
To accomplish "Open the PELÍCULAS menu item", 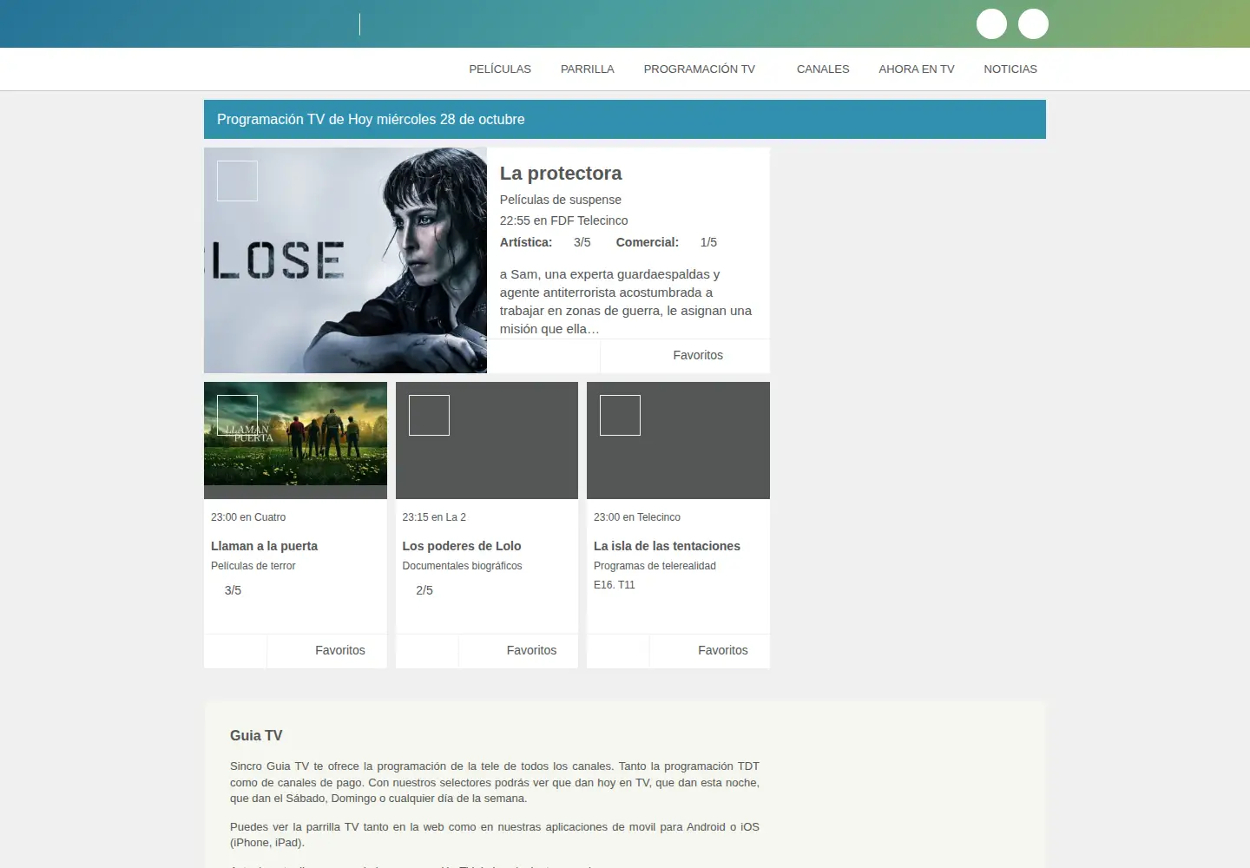I will [x=500, y=69].
